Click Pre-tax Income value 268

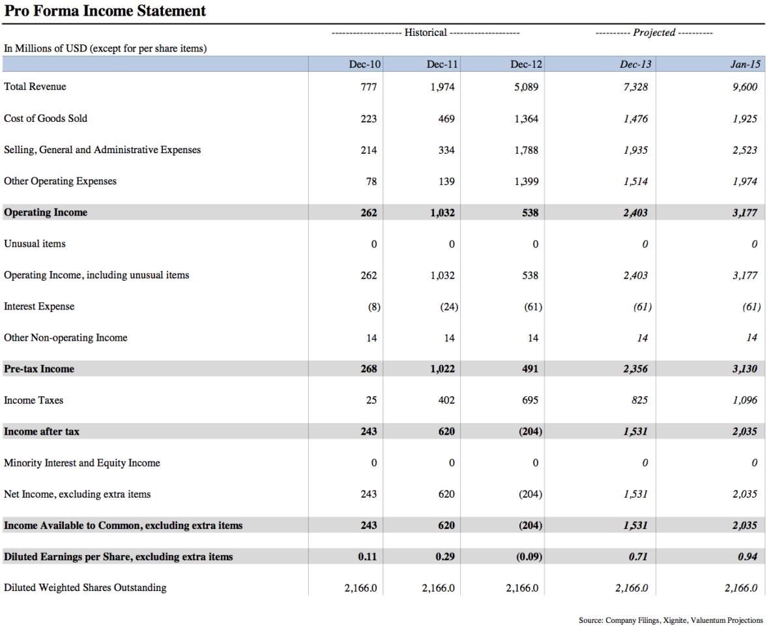(369, 369)
